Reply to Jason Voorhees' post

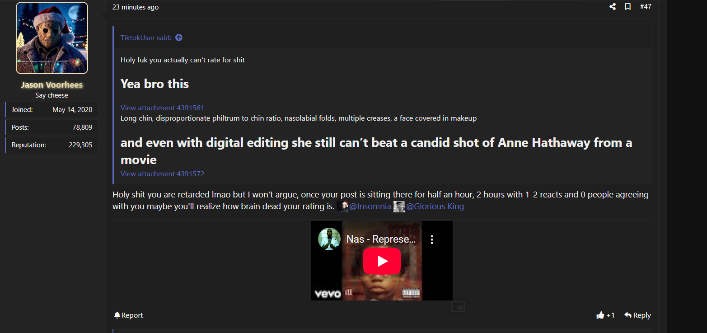(x=637, y=315)
